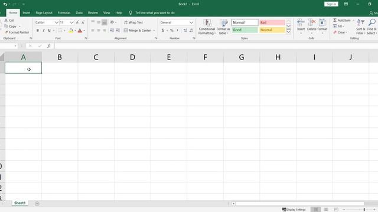The image size is (378, 212).
Task: Toggle Underline formatting
Action: coord(49,31)
